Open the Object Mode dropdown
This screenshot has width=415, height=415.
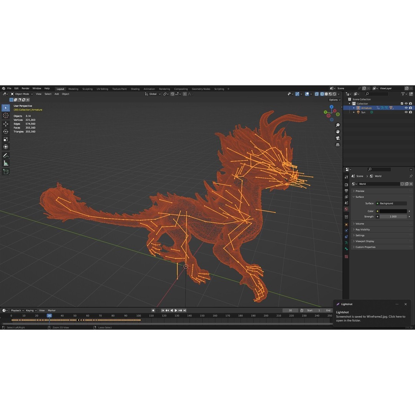22,94
